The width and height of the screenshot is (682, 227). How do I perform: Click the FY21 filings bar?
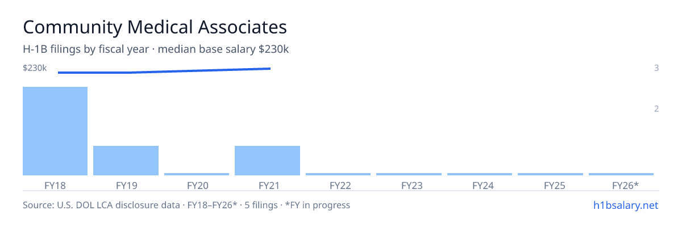coord(267,161)
